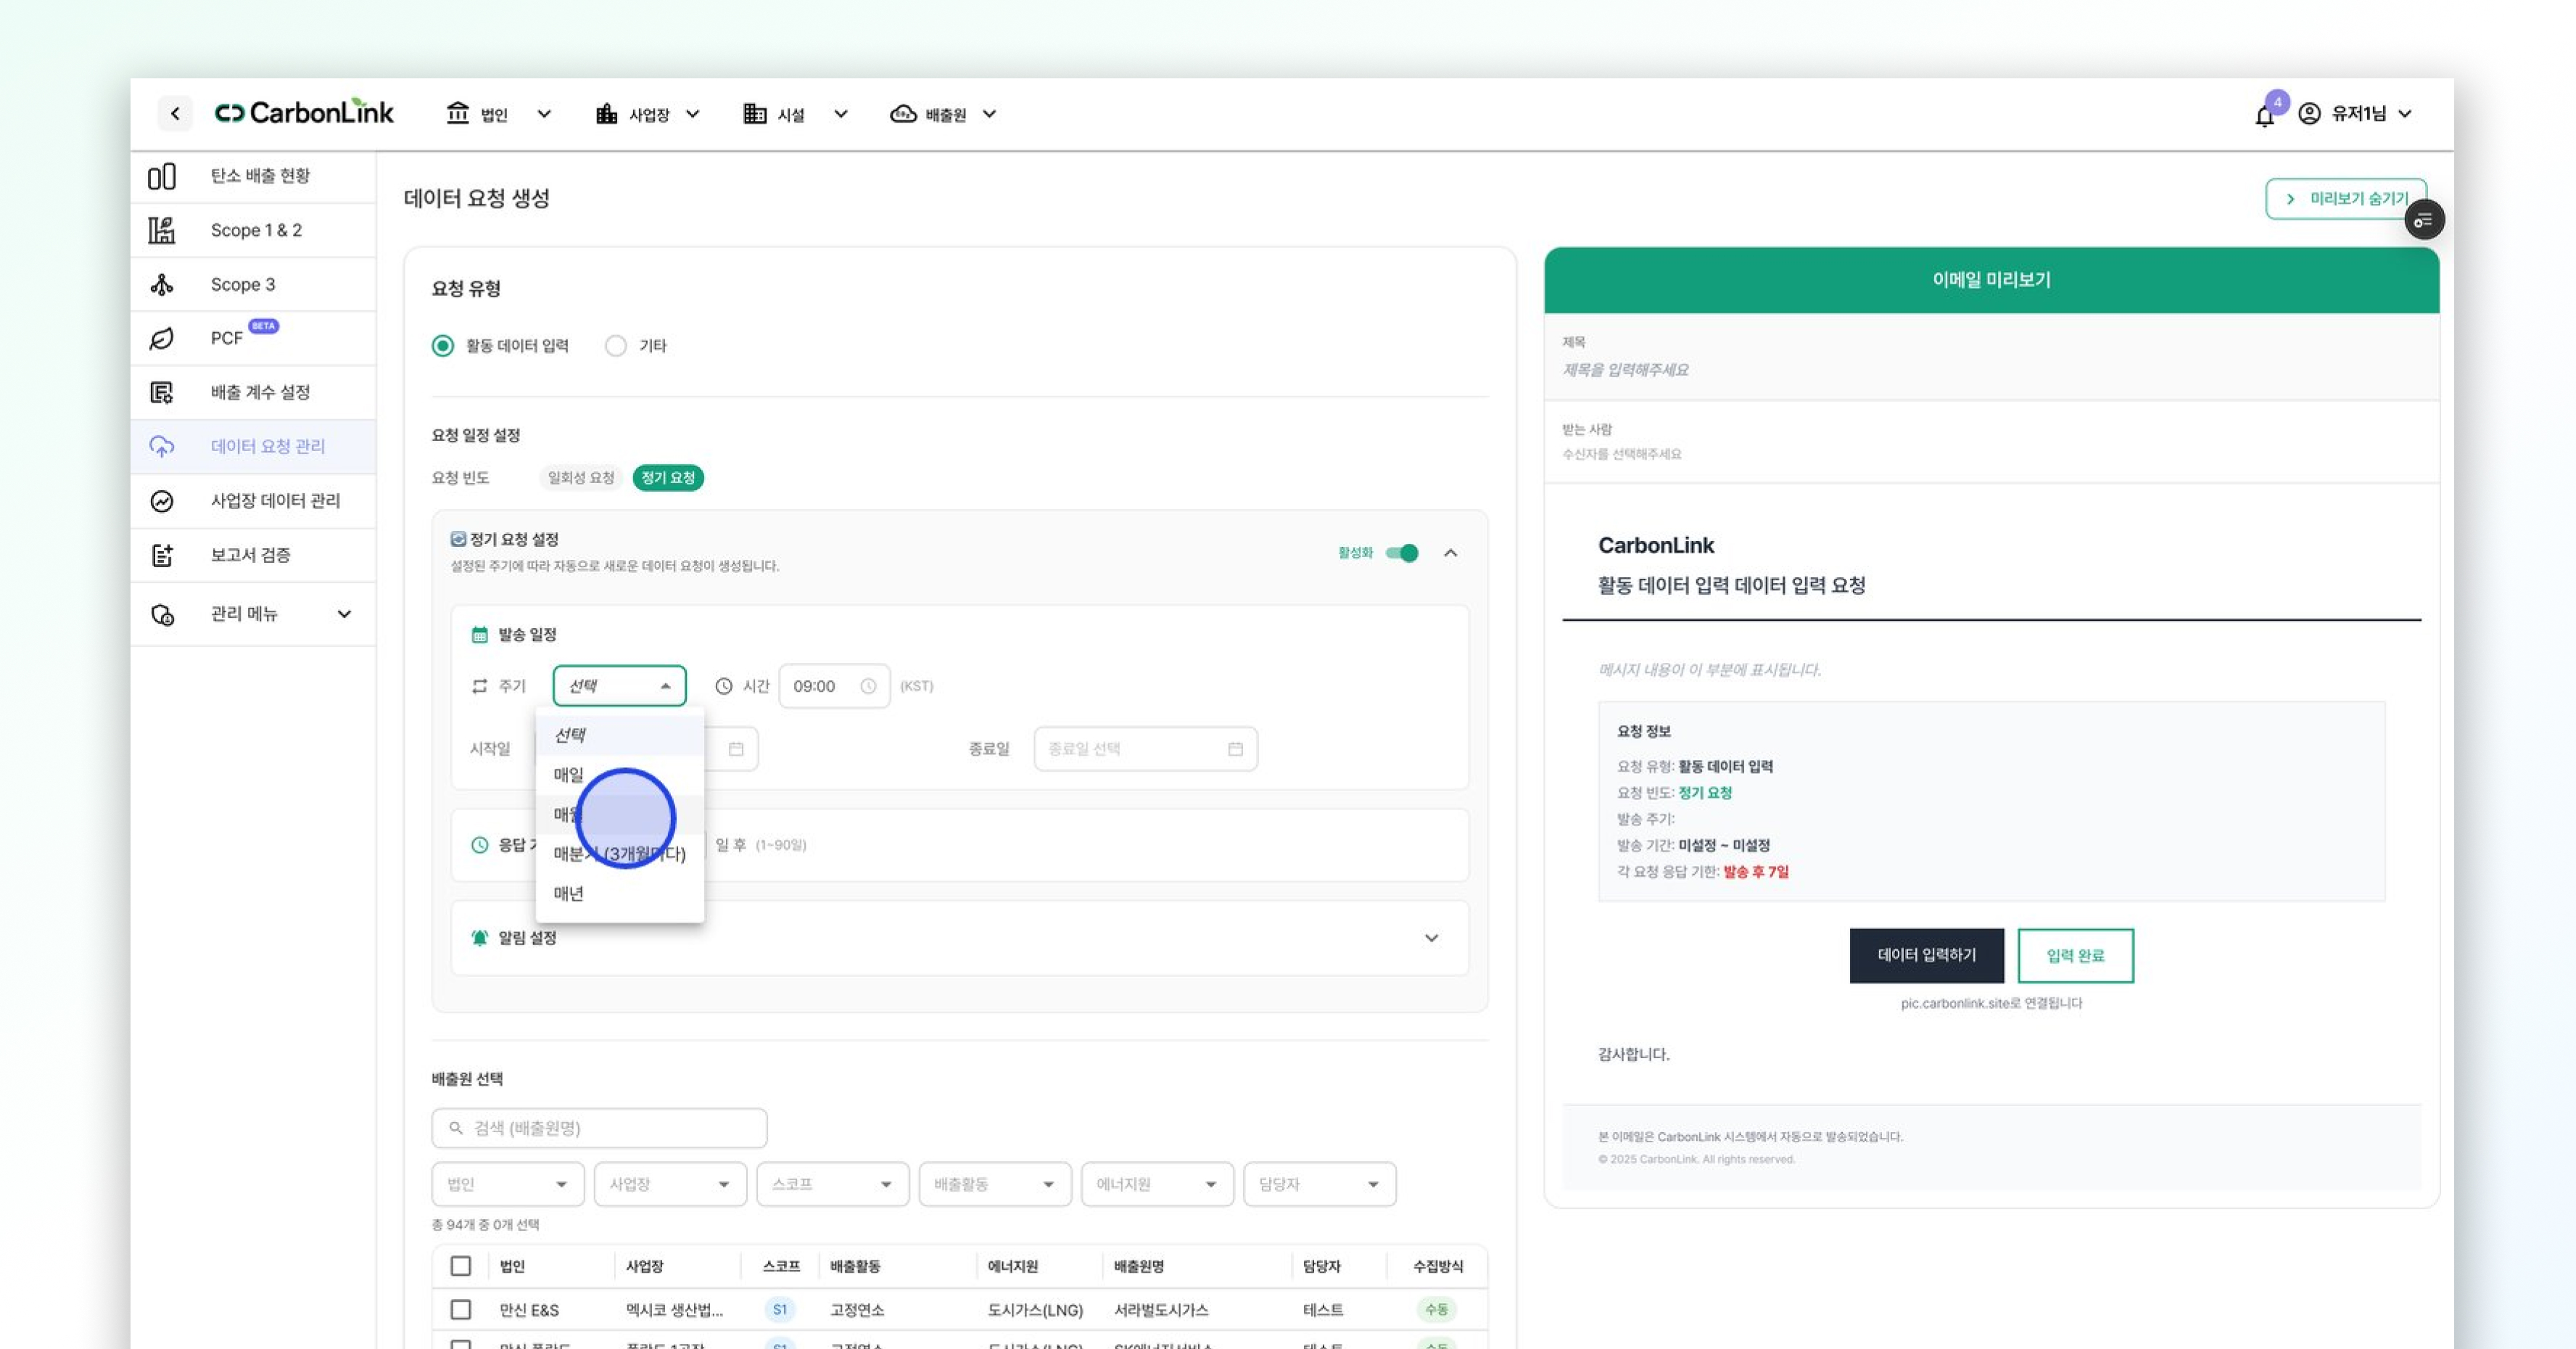2576x1349 pixels.
Task: Click the calendar icon in 시작일 field
Action: click(x=736, y=749)
